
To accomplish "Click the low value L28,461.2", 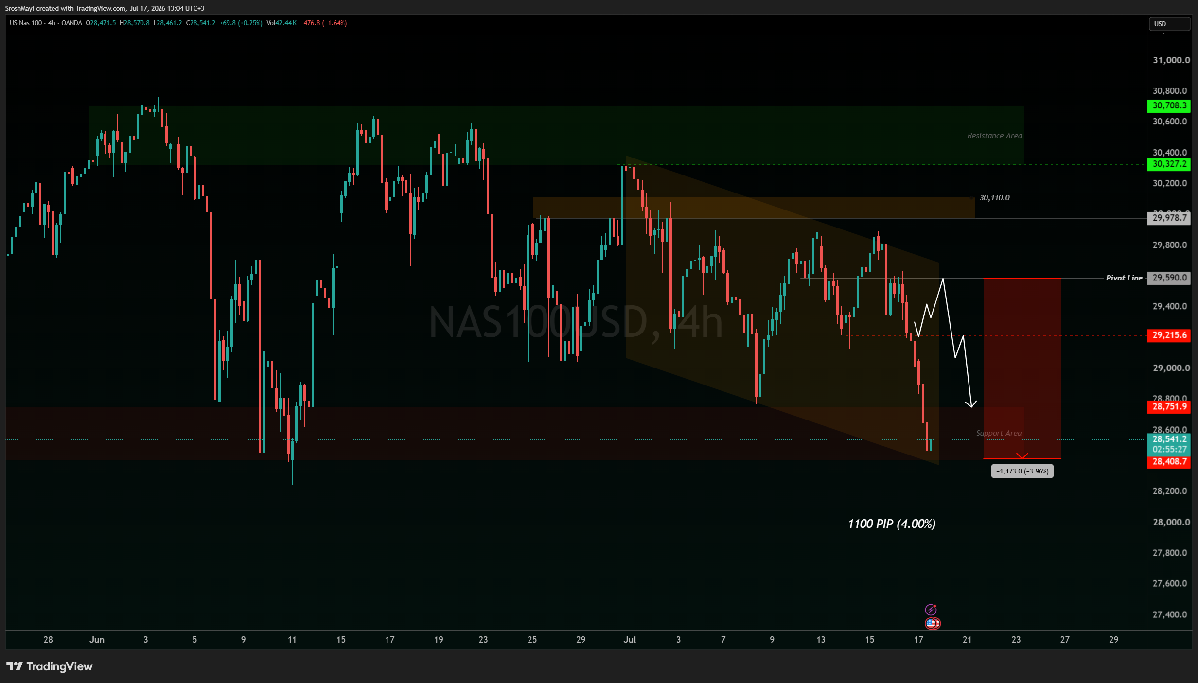I will (x=168, y=23).
